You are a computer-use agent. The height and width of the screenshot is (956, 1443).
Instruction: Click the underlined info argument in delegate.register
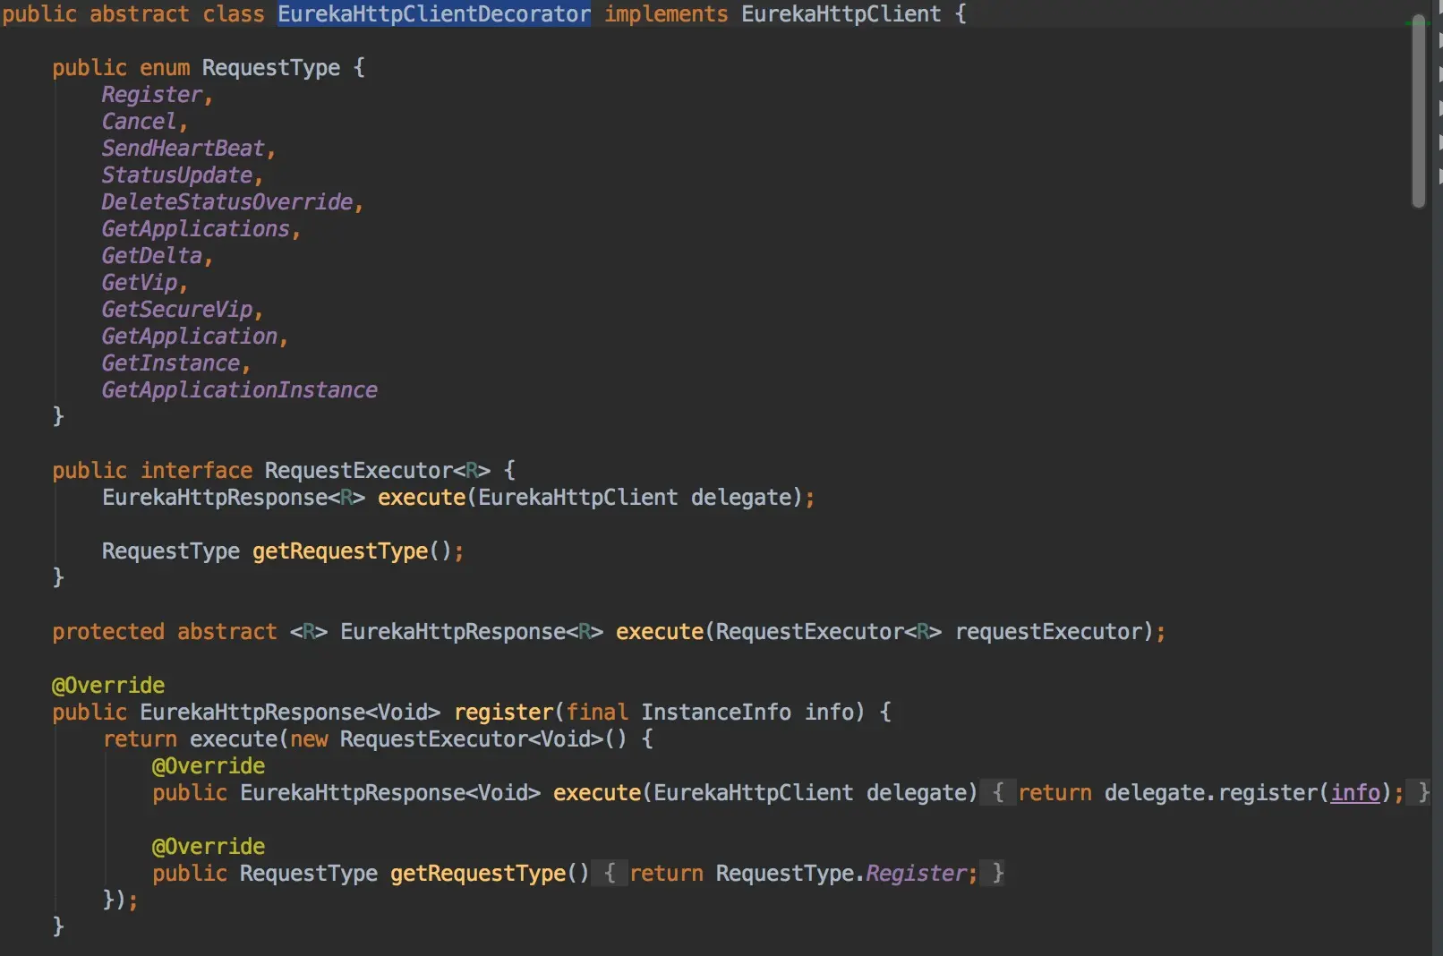1355,793
